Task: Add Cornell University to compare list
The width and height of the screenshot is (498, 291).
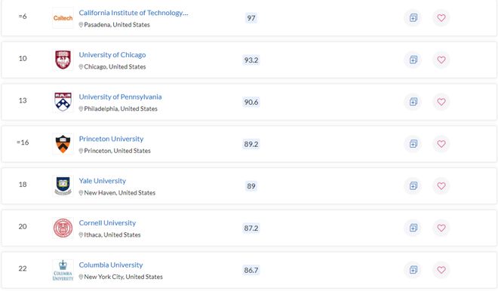Action: (x=413, y=228)
